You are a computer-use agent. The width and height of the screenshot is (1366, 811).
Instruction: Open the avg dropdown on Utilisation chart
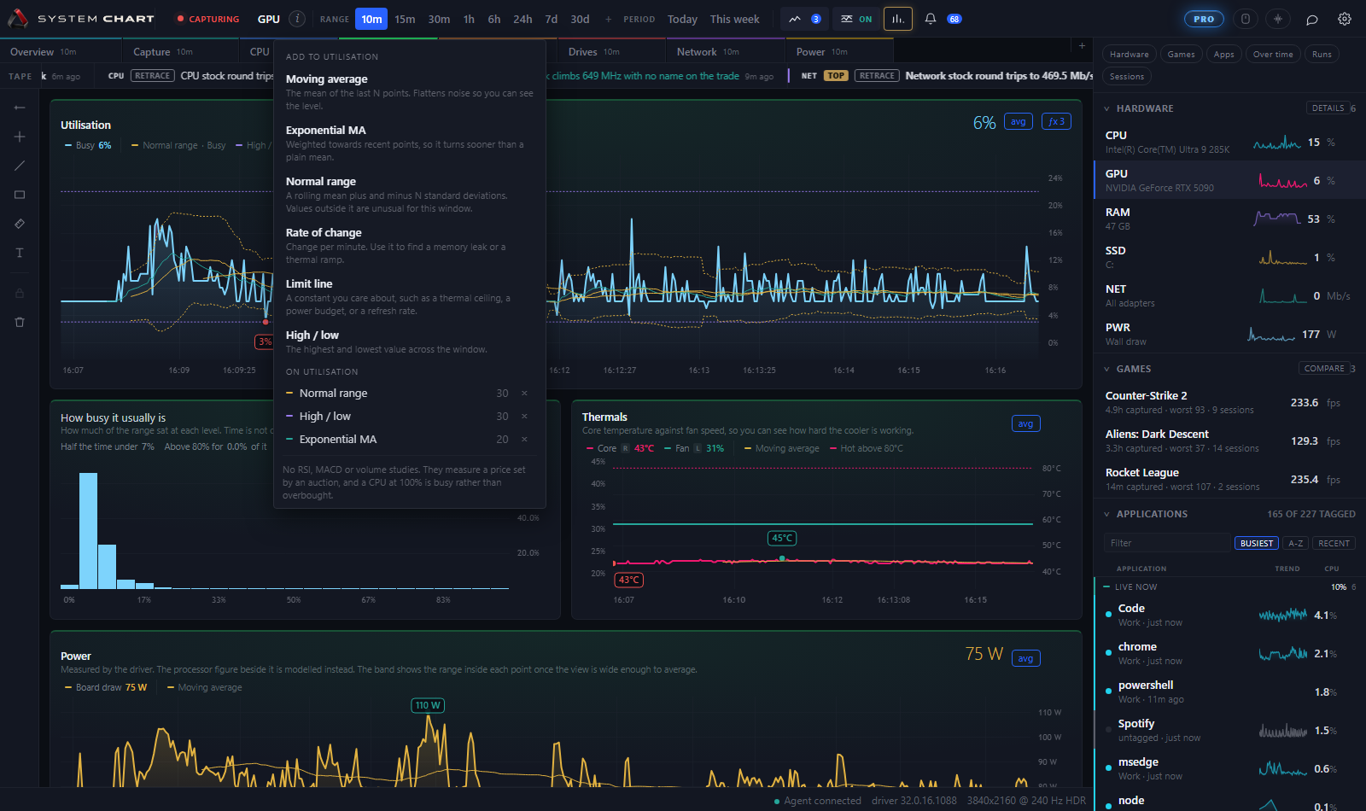click(1019, 121)
